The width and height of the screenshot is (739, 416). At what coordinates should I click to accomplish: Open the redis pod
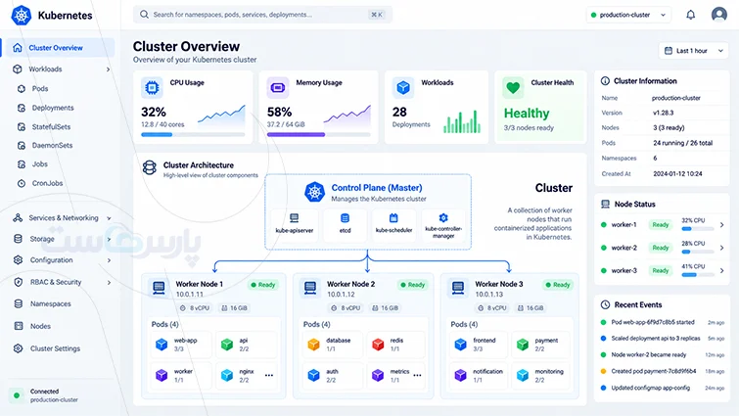395,345
